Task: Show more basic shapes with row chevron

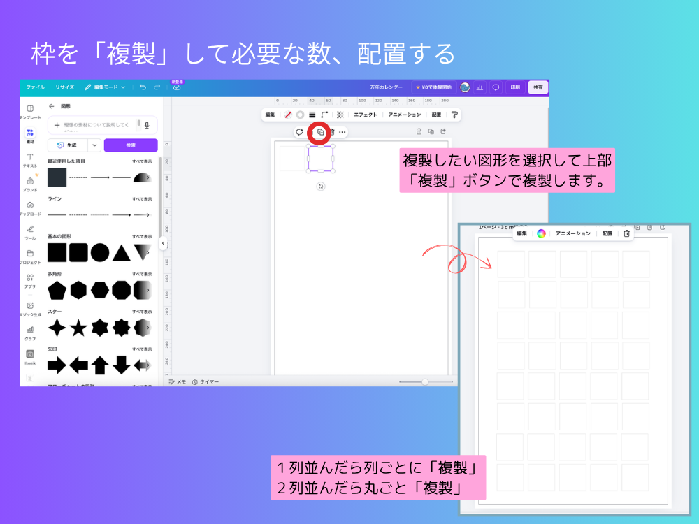Action: [147, 253]
